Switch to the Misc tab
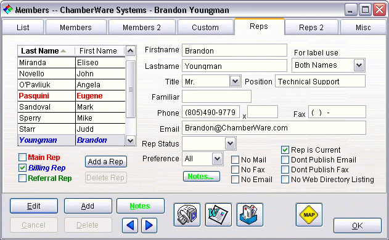Image resolution: width=389 pixels, height=240 pixels. 363,27
